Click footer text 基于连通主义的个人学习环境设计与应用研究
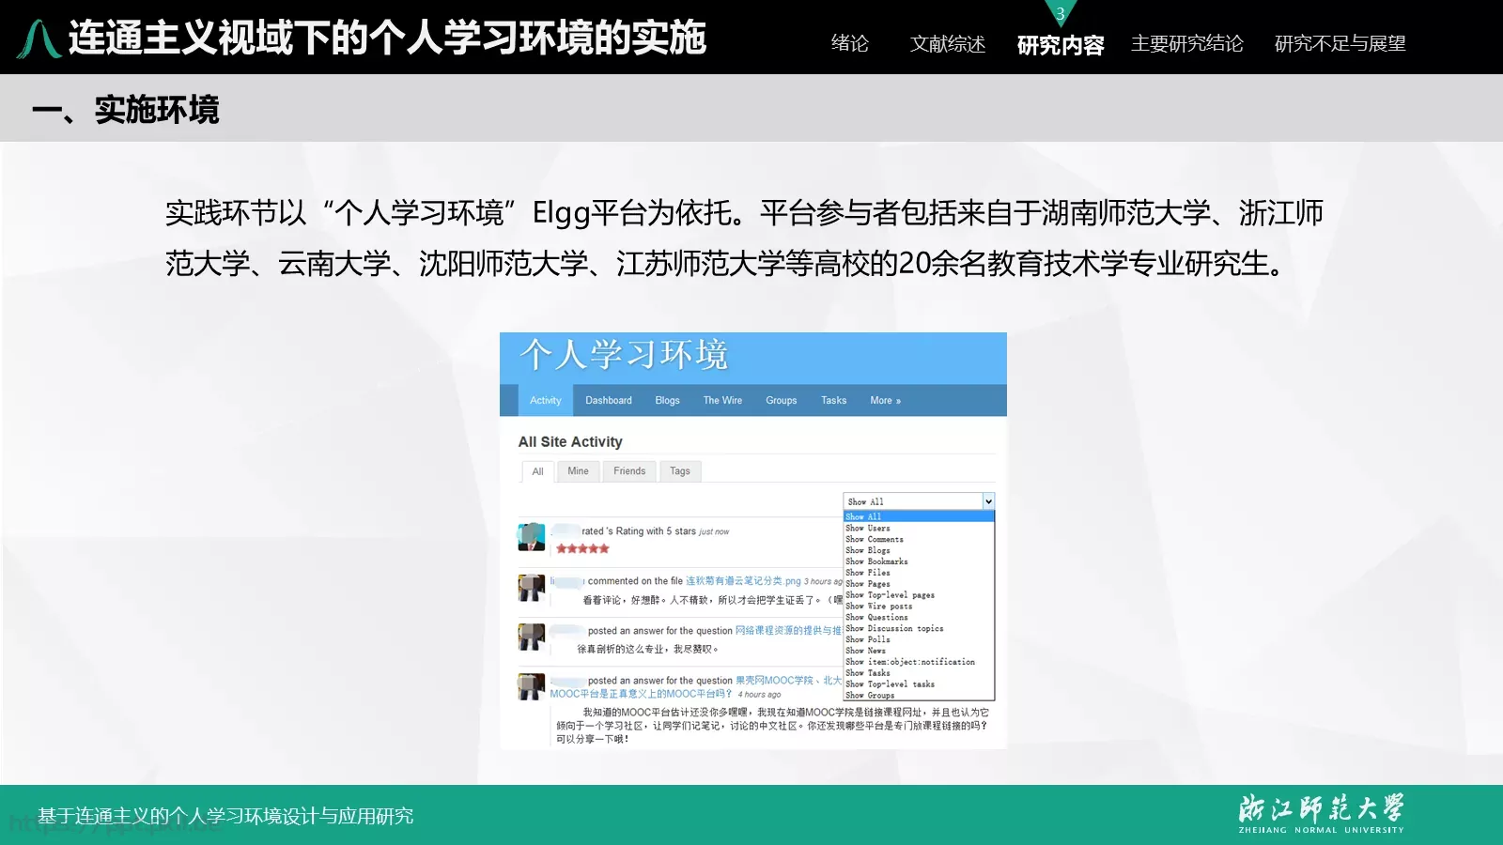This screenshot has height=845, width=1503. [225, 816]
